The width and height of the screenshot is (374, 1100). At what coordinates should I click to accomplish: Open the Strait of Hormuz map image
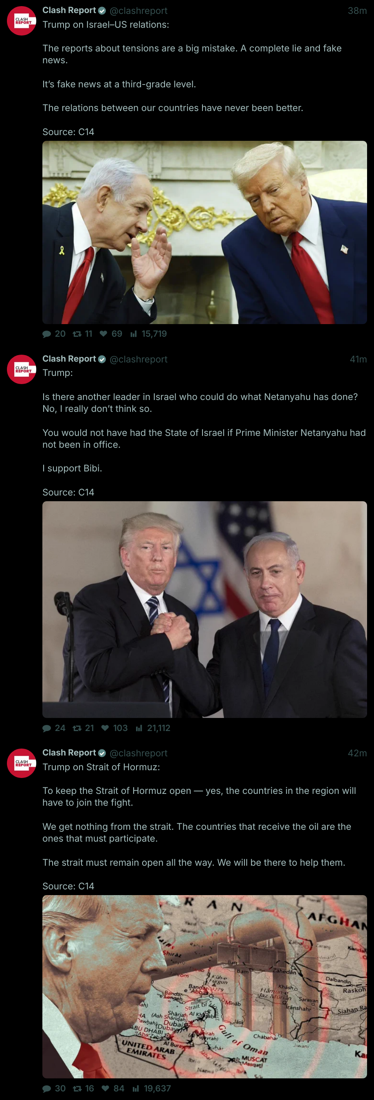point(205,987)
